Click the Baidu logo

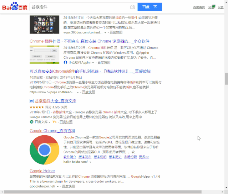15,6
